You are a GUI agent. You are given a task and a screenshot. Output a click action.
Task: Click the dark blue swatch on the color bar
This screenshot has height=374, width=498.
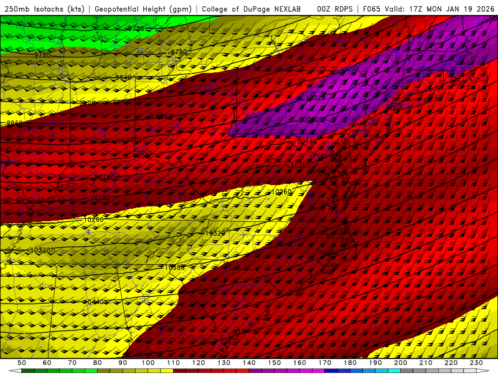[331, 371]
